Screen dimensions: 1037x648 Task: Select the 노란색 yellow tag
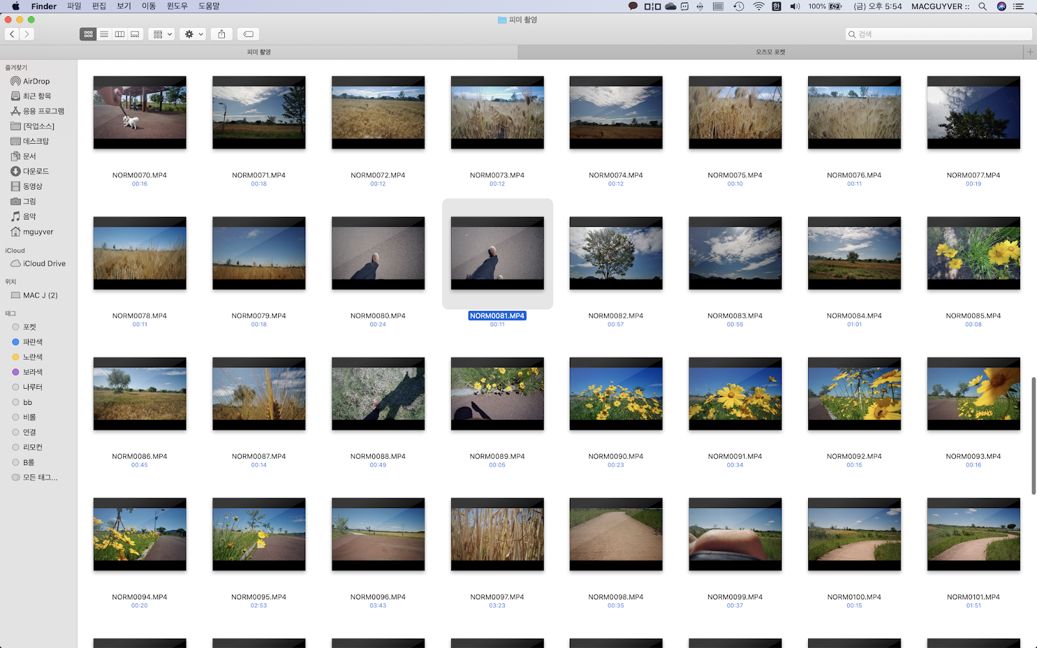click(32, 357)
